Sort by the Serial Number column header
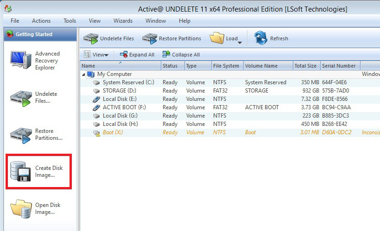The width and height of the screenshot is (380, 231). click(x=341, y=66)
